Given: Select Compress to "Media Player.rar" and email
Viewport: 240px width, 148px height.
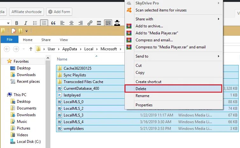Looking at the screenshot, I should coord(173,47).
